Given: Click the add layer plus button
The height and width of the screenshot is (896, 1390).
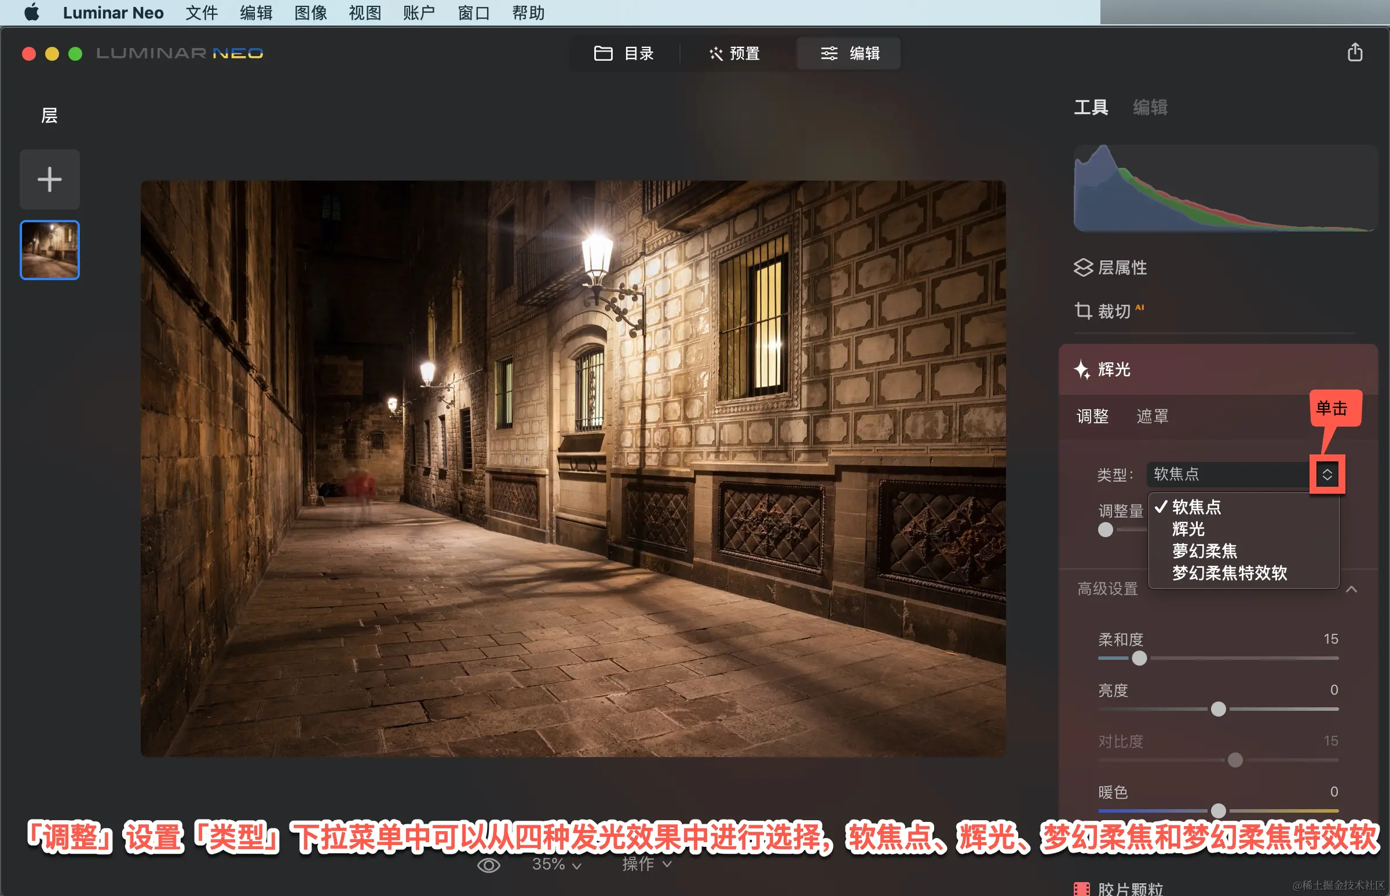Looking at the screenshot, I should 49,179.
